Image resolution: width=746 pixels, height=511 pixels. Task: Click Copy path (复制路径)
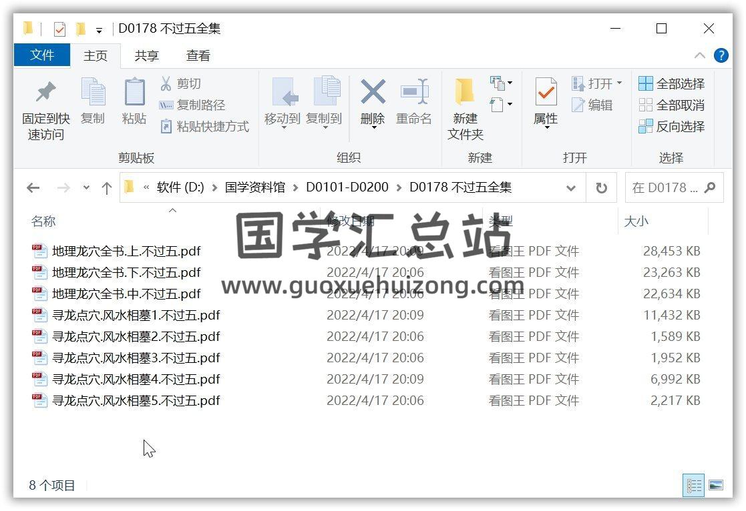click(192, 105)
